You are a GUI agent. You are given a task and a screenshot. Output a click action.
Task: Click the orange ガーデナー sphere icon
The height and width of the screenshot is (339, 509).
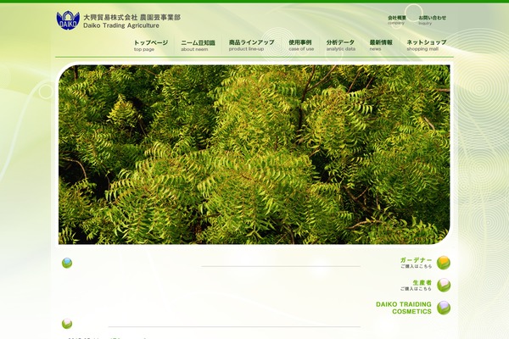pos(444,263)
